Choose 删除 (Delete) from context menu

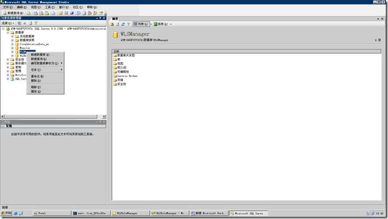coord(45,81)
